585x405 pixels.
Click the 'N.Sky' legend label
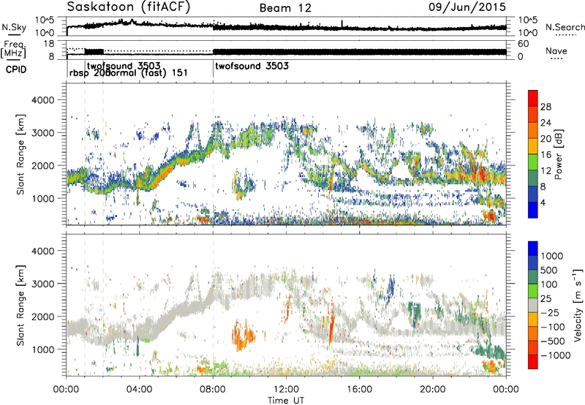pos(14,27)
